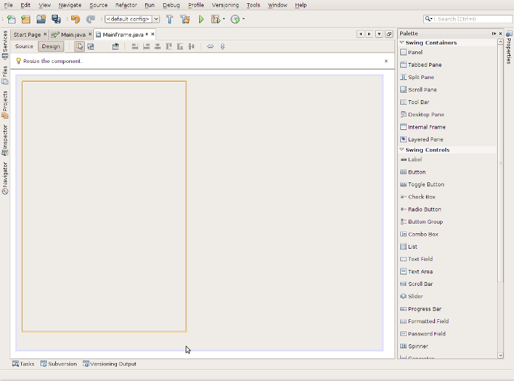
Task: Click the New File toolbar icon
Action: point(11,19)
